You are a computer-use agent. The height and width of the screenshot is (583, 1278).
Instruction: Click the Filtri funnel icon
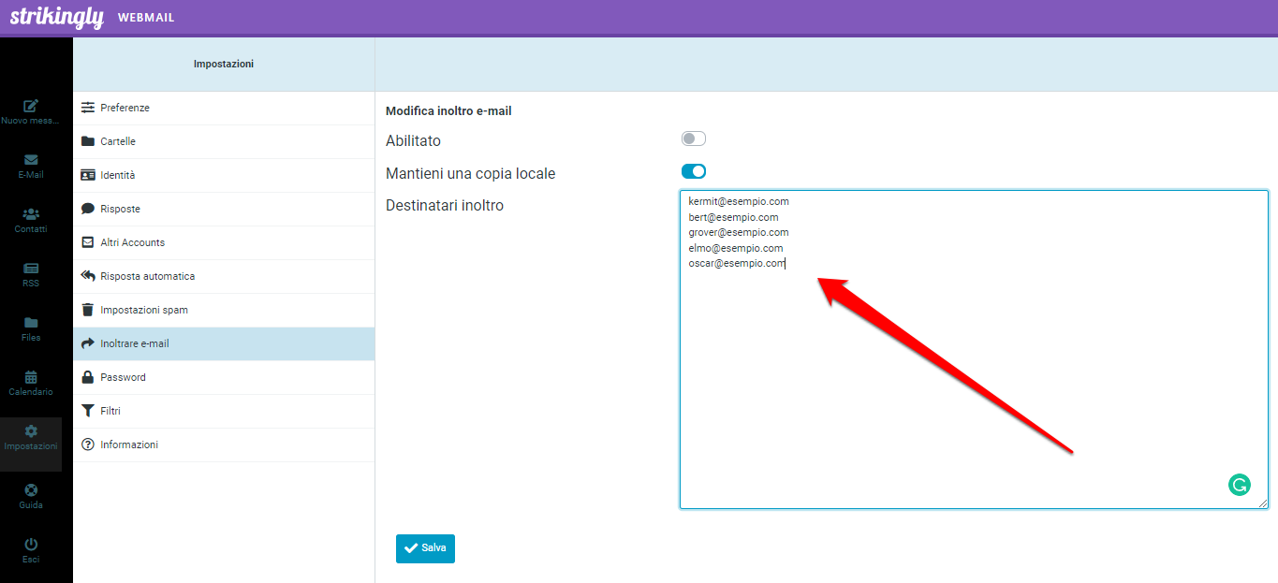coord(88,411)
